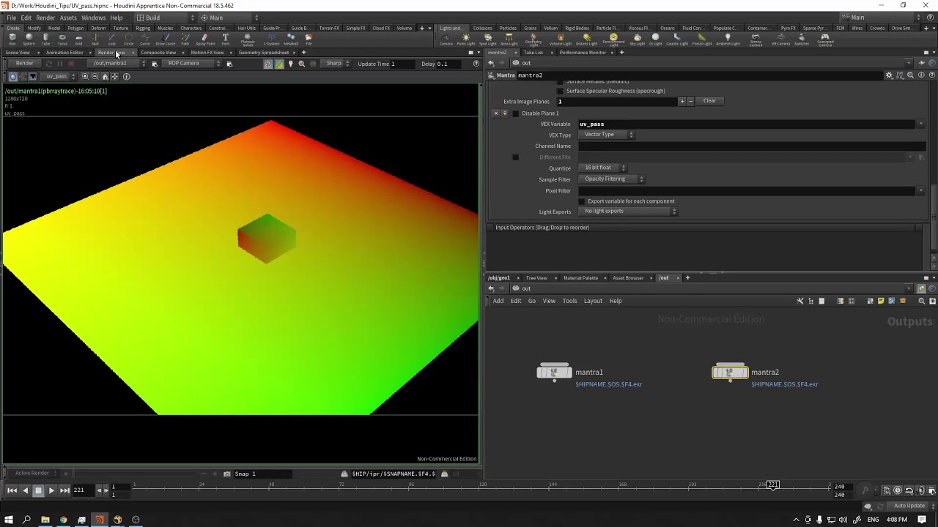938x527 pixels.
Task: Select the Box shelf tool
Action: coord(12,39)
